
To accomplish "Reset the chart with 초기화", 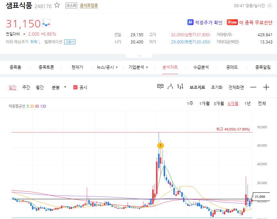I will click(217, 87).
